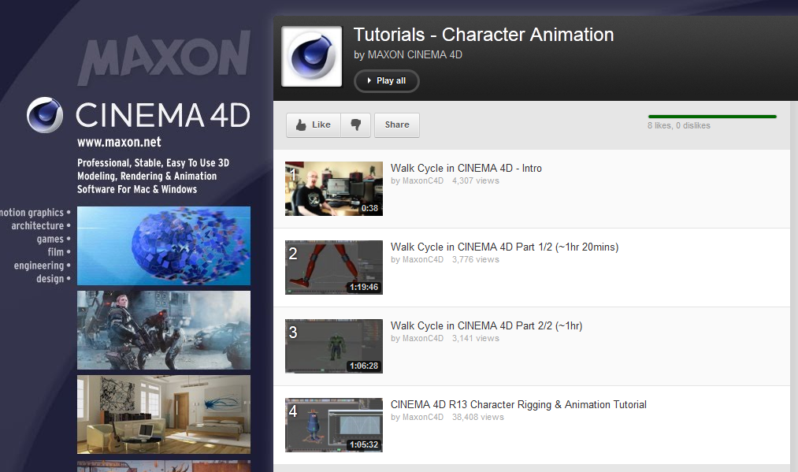Click the CINEMA 4D sphere logo in banner

click(45, 115)
